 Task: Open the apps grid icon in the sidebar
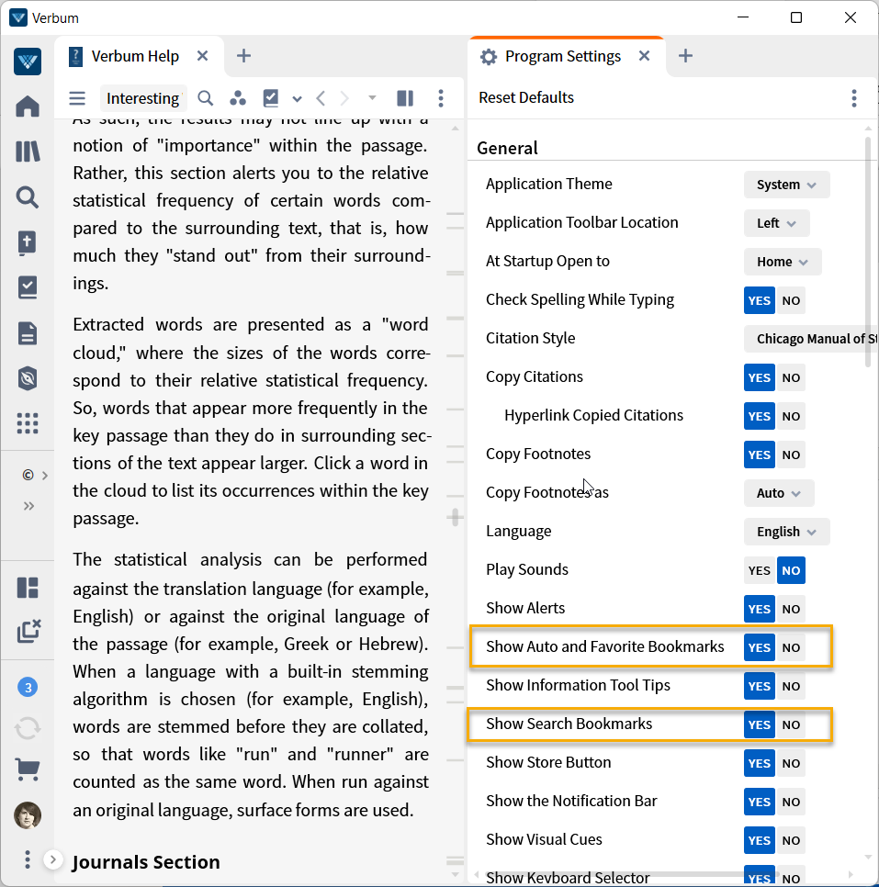pos(28,423)
